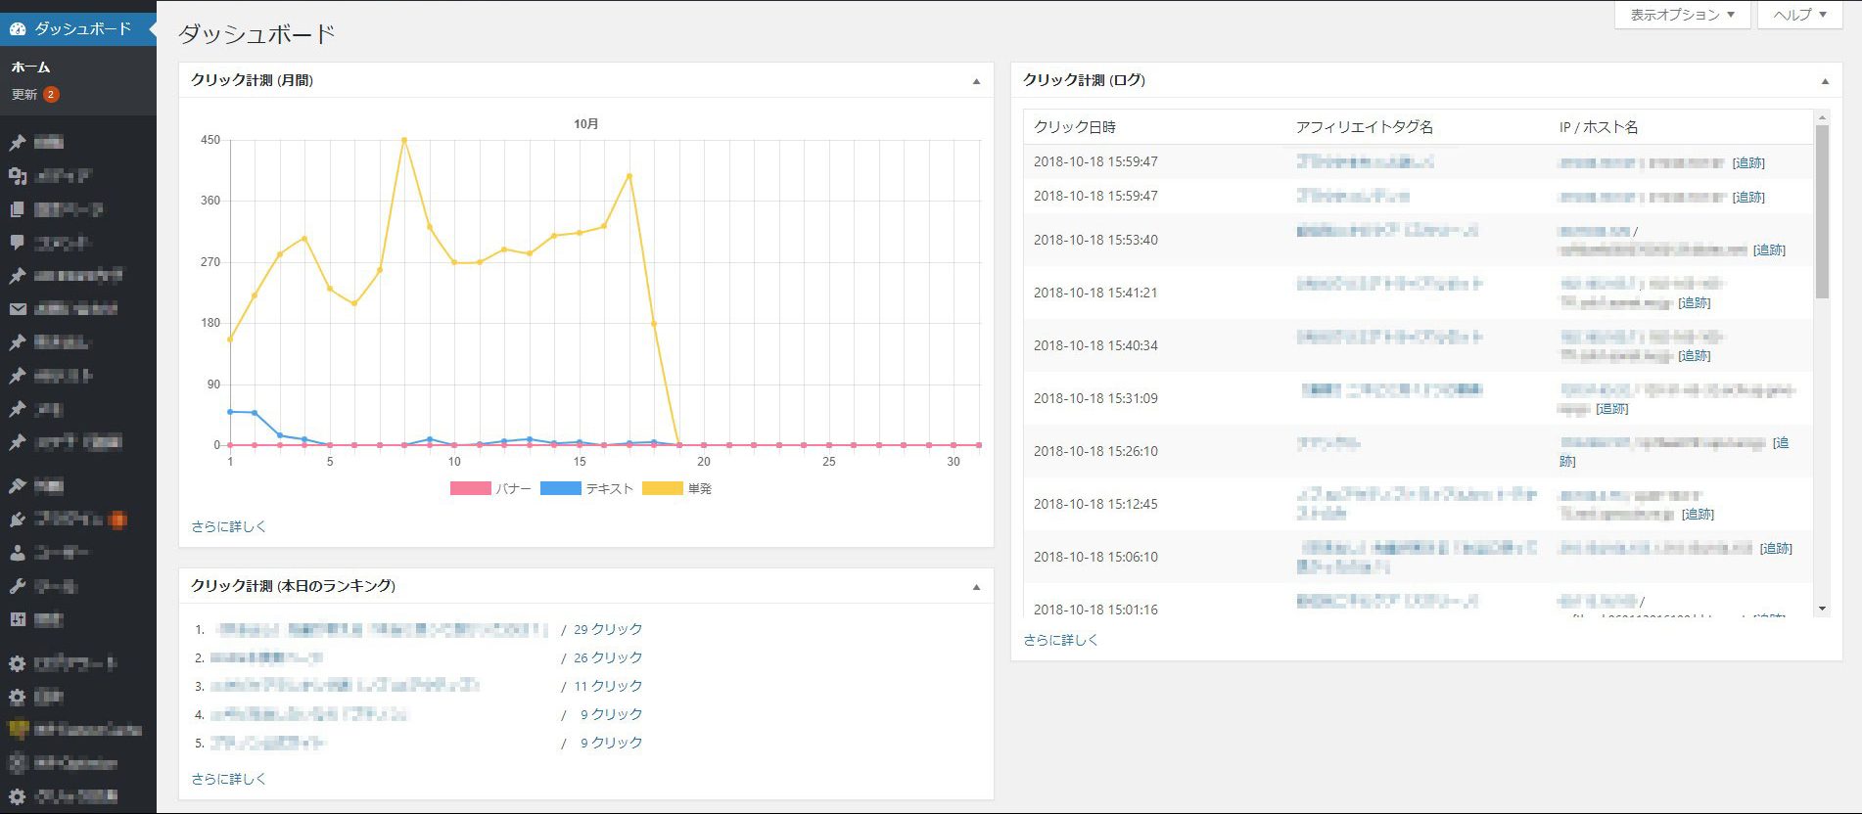Click 追跡 link for the 15:06:10 log row
Image resolution: width=1862 pixels, height=814 pixels.
coord(1776,549)
